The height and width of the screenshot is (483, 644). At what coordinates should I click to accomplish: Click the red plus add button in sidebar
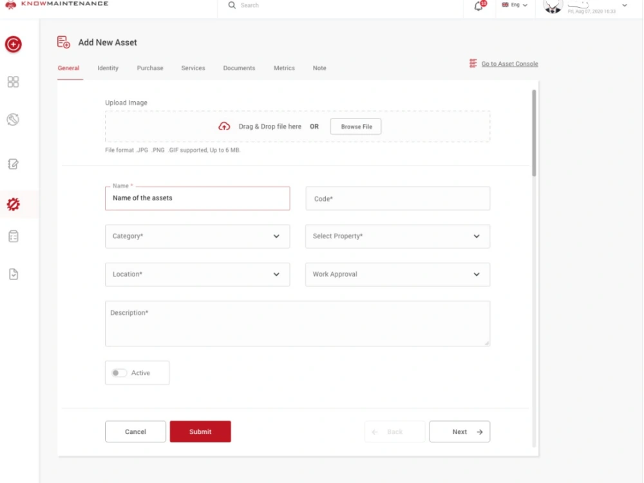point(13,44)
